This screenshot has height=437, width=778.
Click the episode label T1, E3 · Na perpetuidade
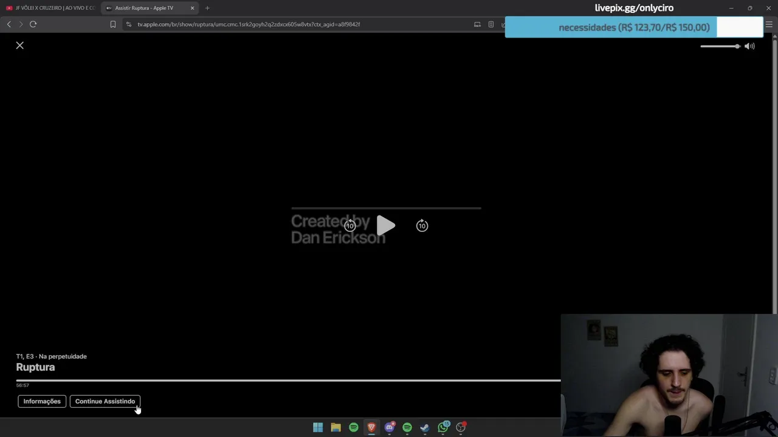(x=52, y=356)
